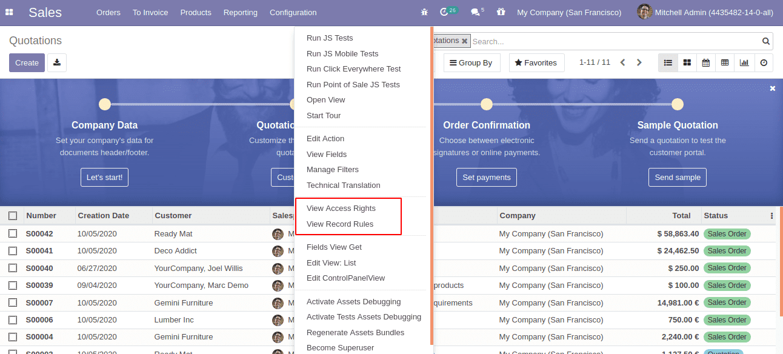Open the apps grid home menu

10,12
